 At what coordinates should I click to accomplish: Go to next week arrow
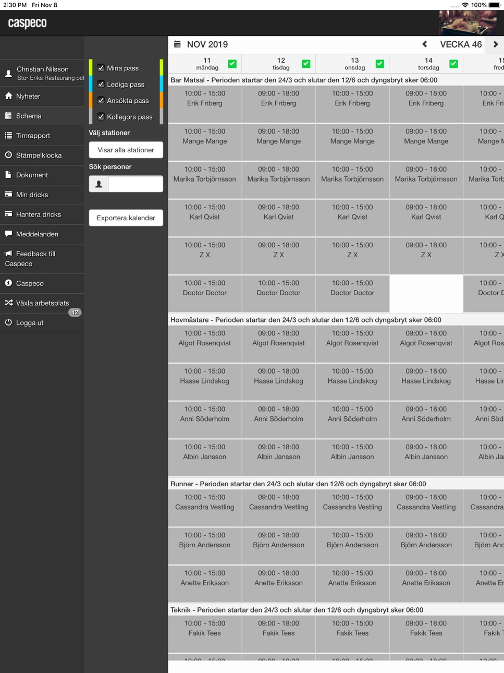(496, 44)
